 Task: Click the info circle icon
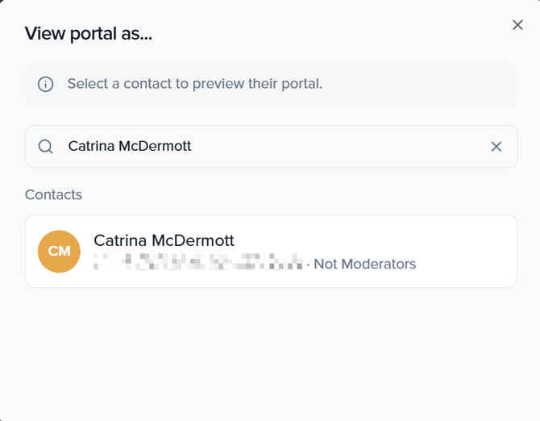click(46, 84)
